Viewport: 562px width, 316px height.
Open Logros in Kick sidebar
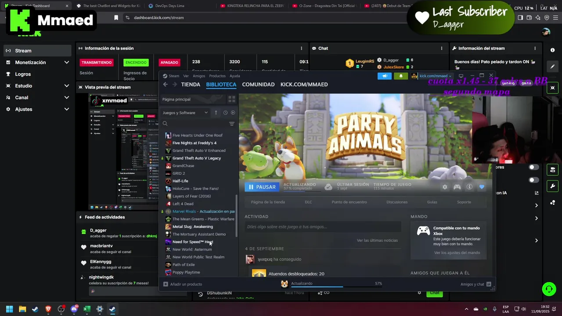click(23, 74)
